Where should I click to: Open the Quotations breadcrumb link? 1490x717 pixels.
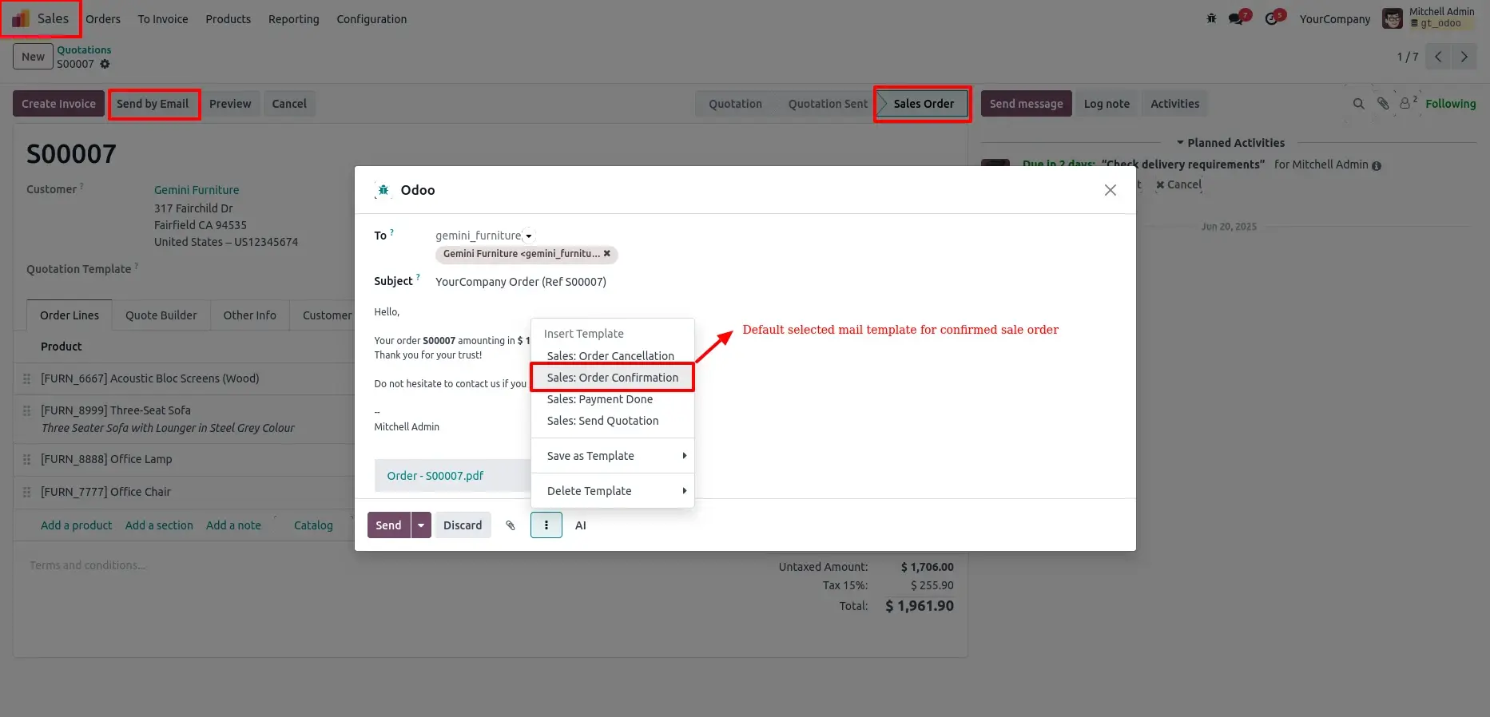coord(84,50)
